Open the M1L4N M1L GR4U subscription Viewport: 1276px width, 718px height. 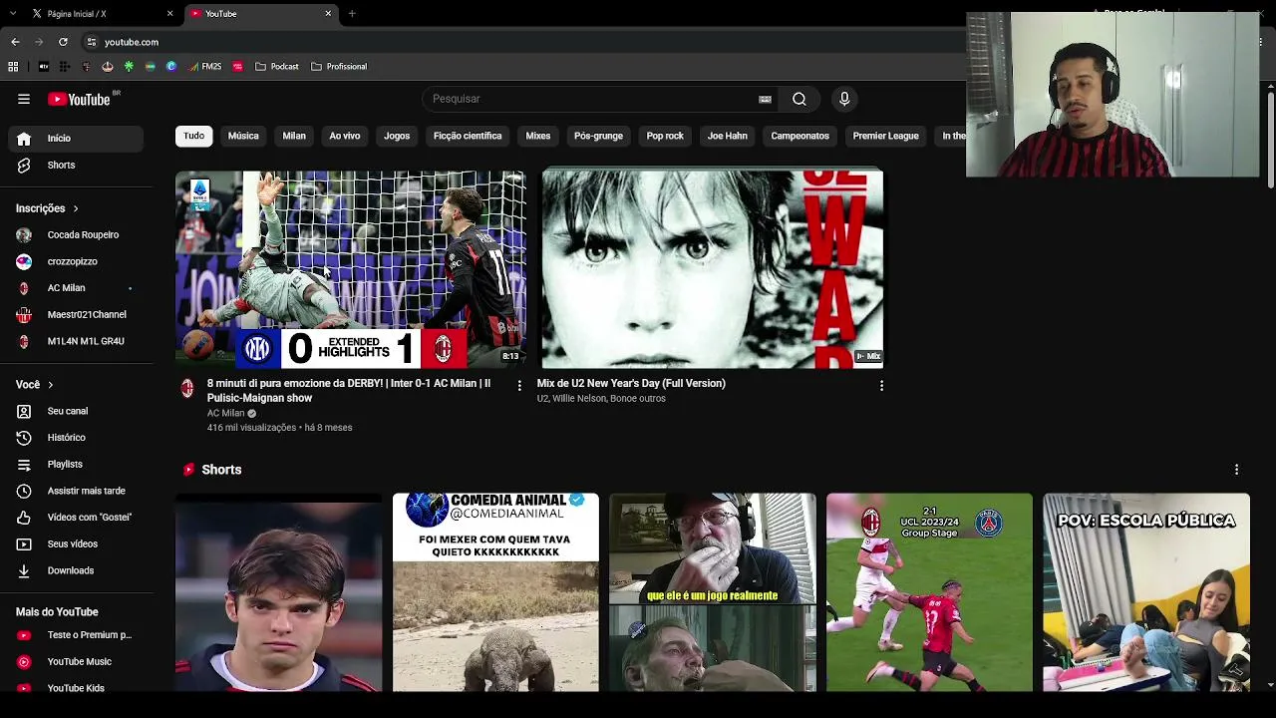point(76,341)
